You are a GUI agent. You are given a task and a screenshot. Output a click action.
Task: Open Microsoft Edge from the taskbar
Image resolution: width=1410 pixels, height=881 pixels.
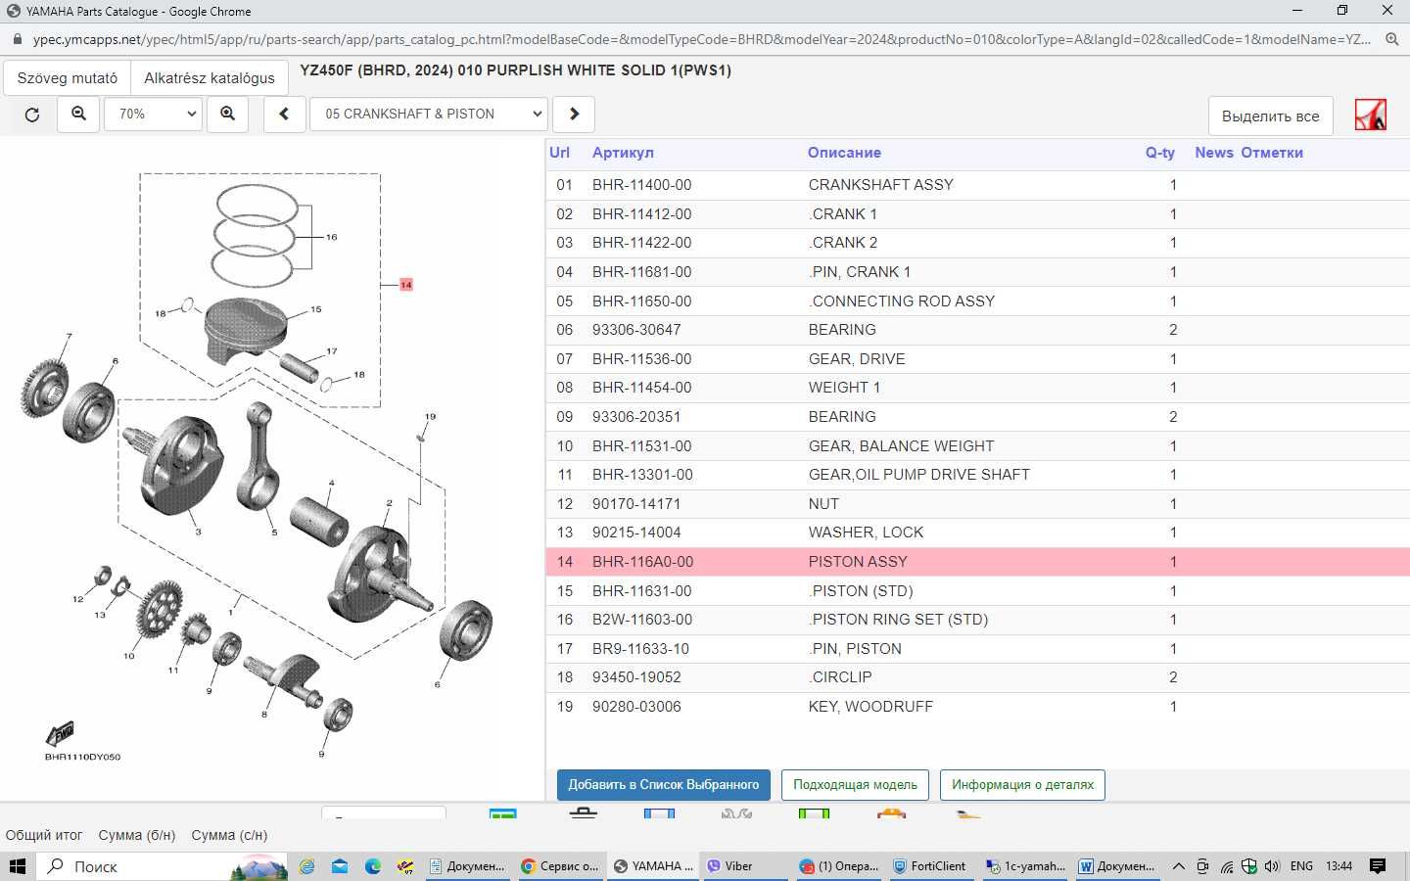pos(373,866)
